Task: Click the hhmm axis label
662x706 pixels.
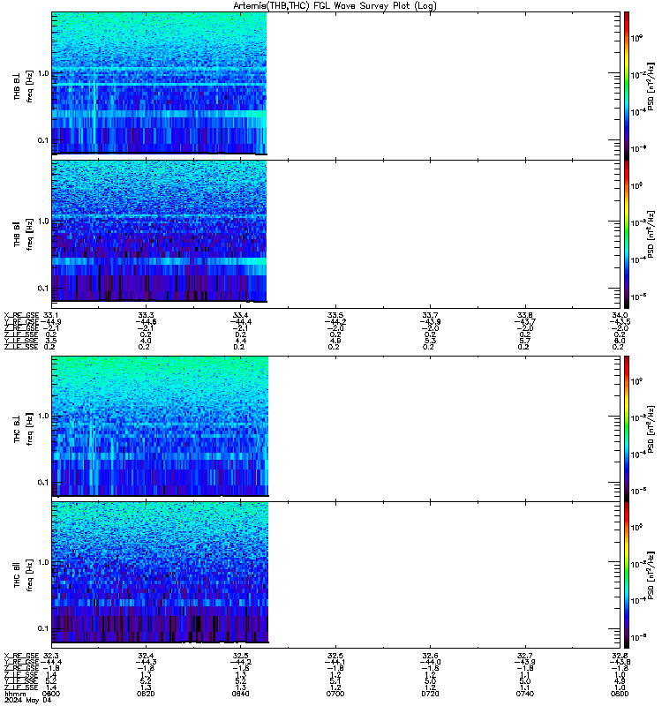Action: point(15,694)
